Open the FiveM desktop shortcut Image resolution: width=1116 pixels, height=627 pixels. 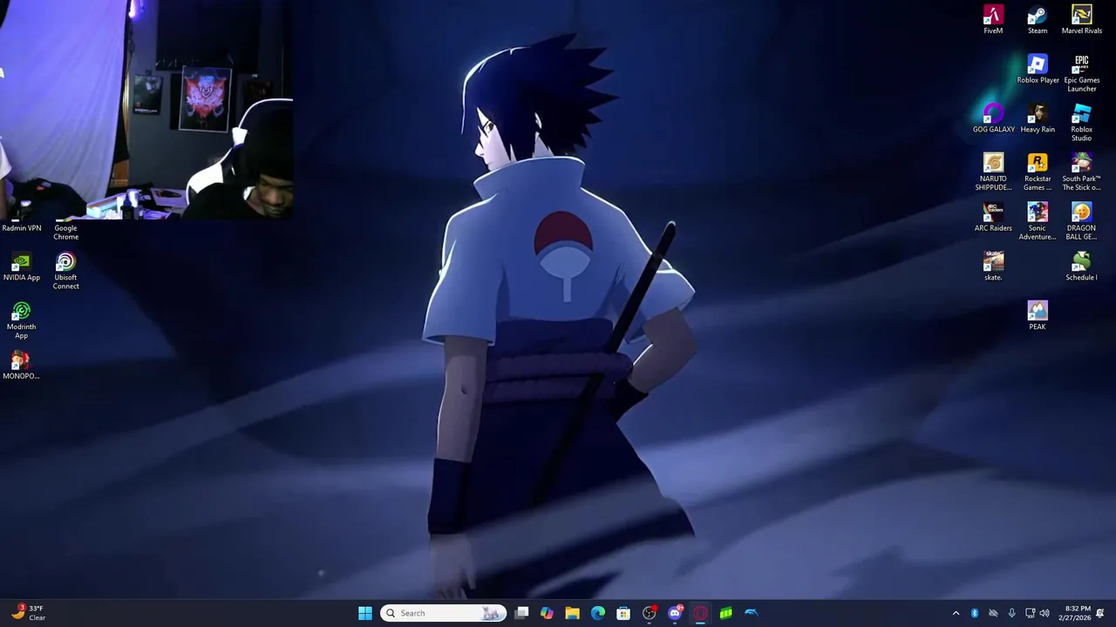993,20
